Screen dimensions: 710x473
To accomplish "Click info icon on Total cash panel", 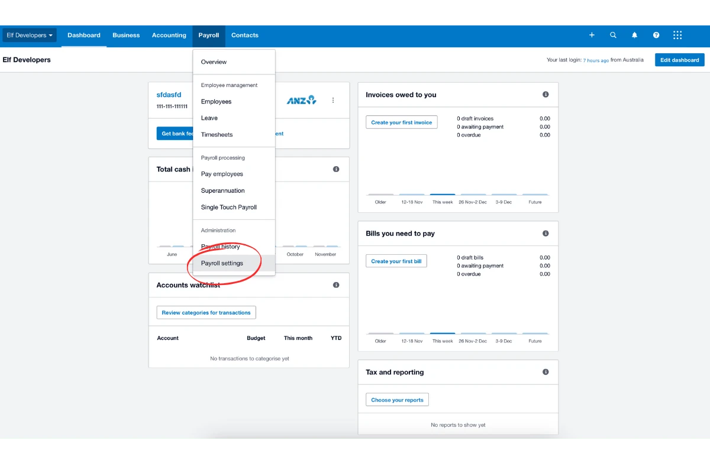I will click(x=336, y=169).
